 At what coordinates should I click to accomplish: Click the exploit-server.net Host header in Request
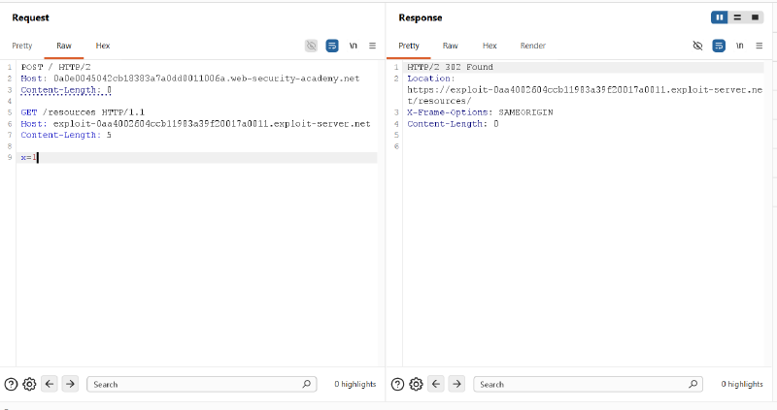coord(195,124)
